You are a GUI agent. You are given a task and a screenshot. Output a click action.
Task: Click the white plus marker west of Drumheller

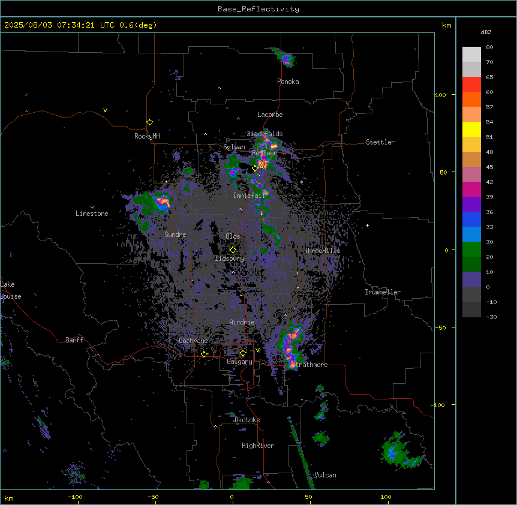[367, 225]
